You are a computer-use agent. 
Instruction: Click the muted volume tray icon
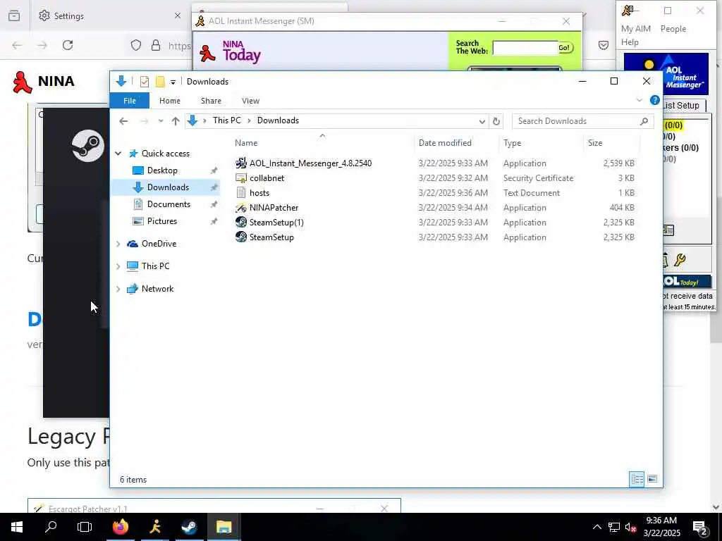pyautogui.click(x=630, y=527)
